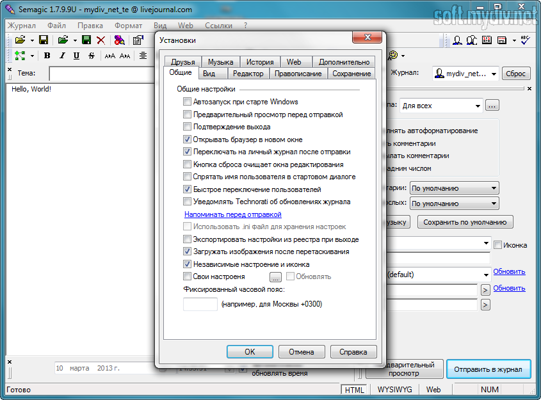541x400 pixels.
Task: Open dropdown arrow beside color palette icon
Action: (403, 56)
